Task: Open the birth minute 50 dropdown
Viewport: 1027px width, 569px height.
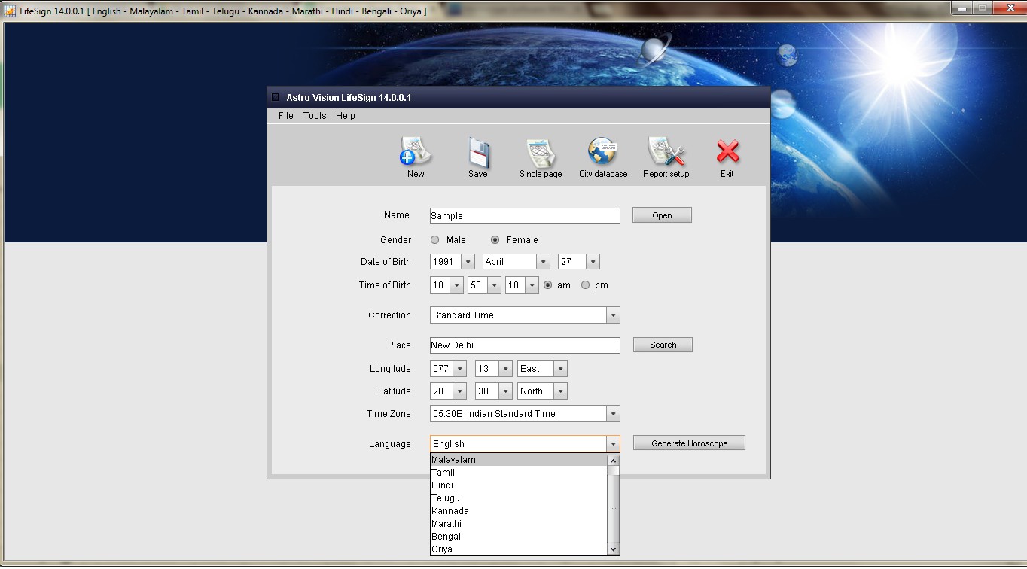Action: point(494,285)
